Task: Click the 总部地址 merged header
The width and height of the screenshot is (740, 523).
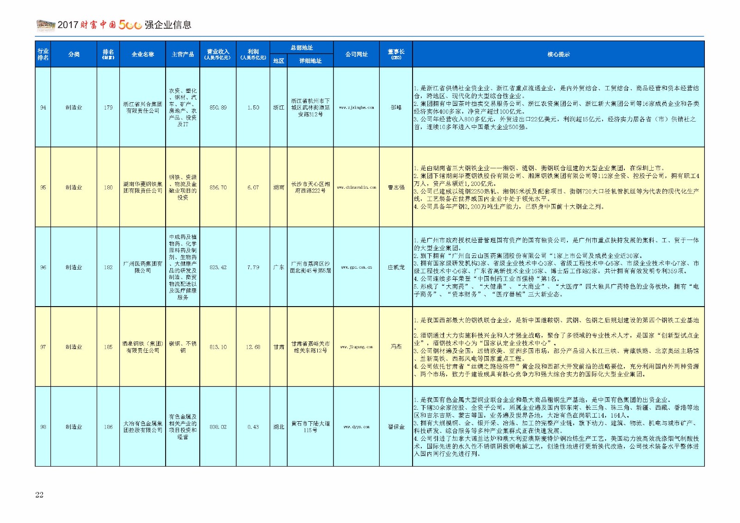Action: (302, 48)
